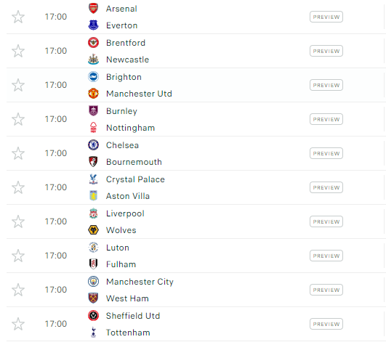Click the West Ham club crest
This screenshot has width=386, height=342.
[93, 298]
